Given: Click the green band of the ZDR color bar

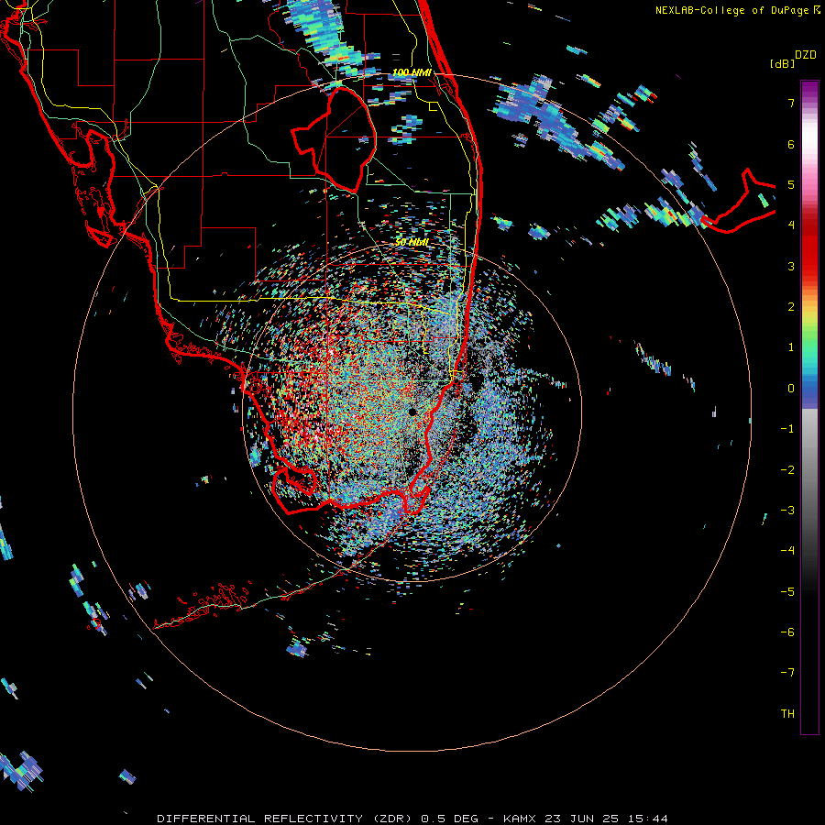Looking at the screenshot, I should point(809,342).
